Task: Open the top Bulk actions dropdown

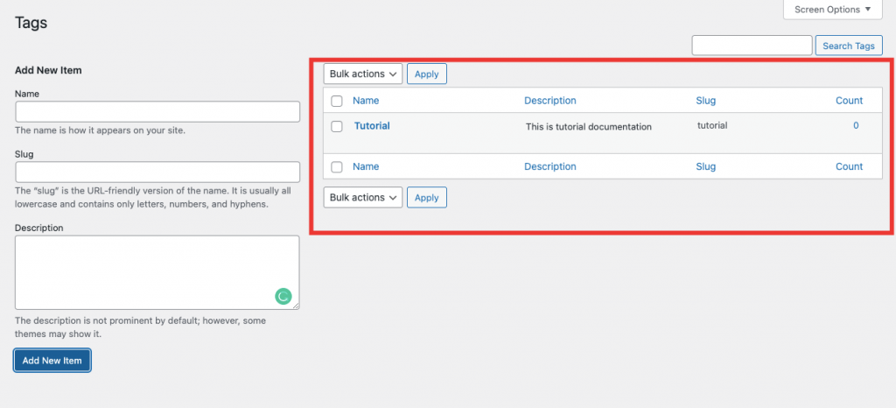Action: point(363,74)
